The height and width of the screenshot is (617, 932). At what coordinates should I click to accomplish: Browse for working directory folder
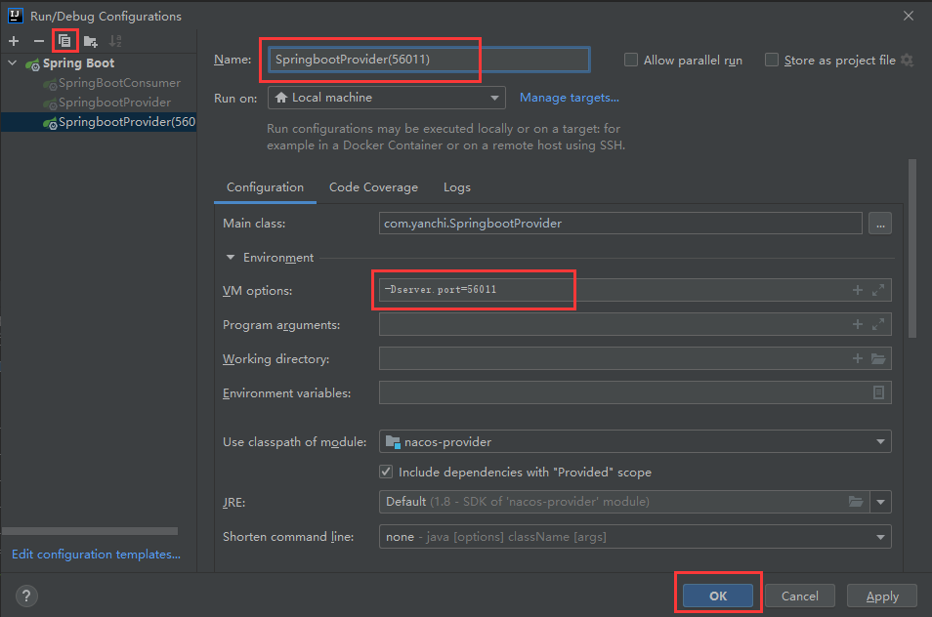point(878,358)
